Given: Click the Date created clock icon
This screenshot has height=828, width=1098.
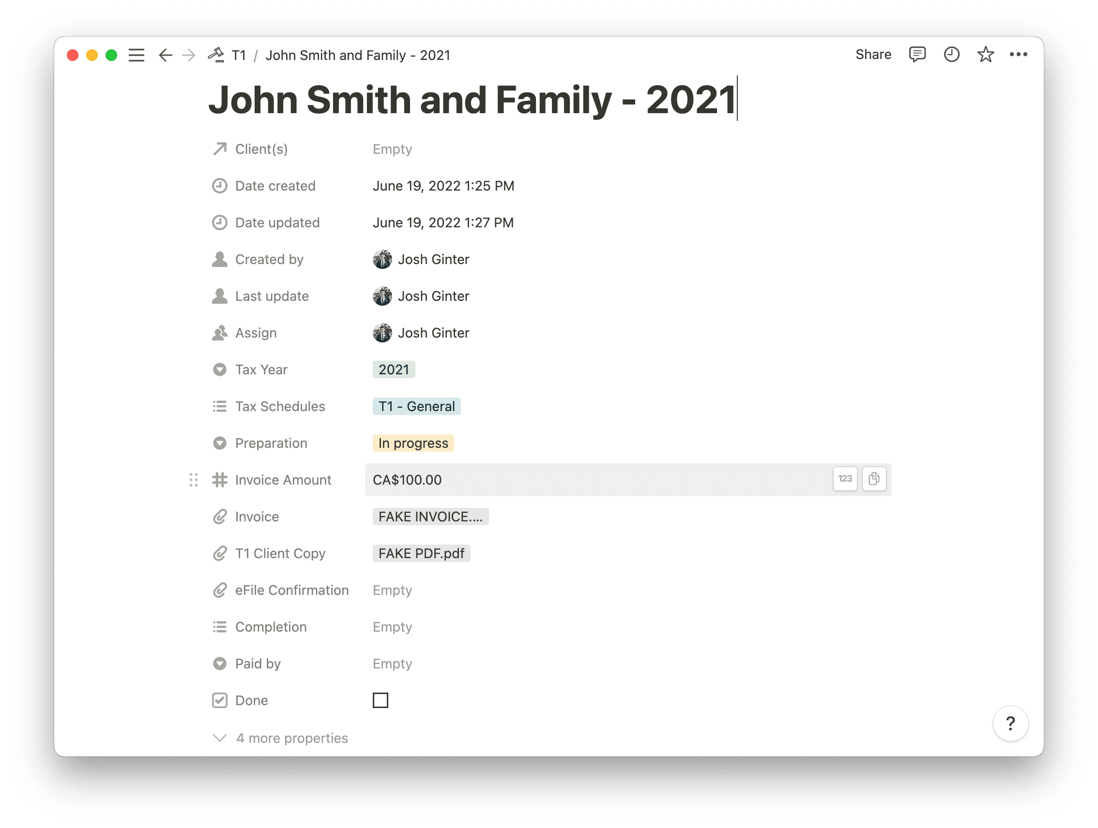Looking at the screenshot, I should [x=220, y=185].
